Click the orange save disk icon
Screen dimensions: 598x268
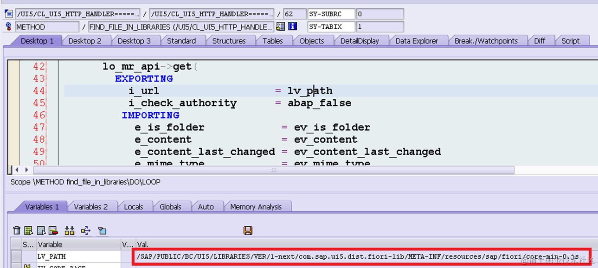(x=248, y=230)
